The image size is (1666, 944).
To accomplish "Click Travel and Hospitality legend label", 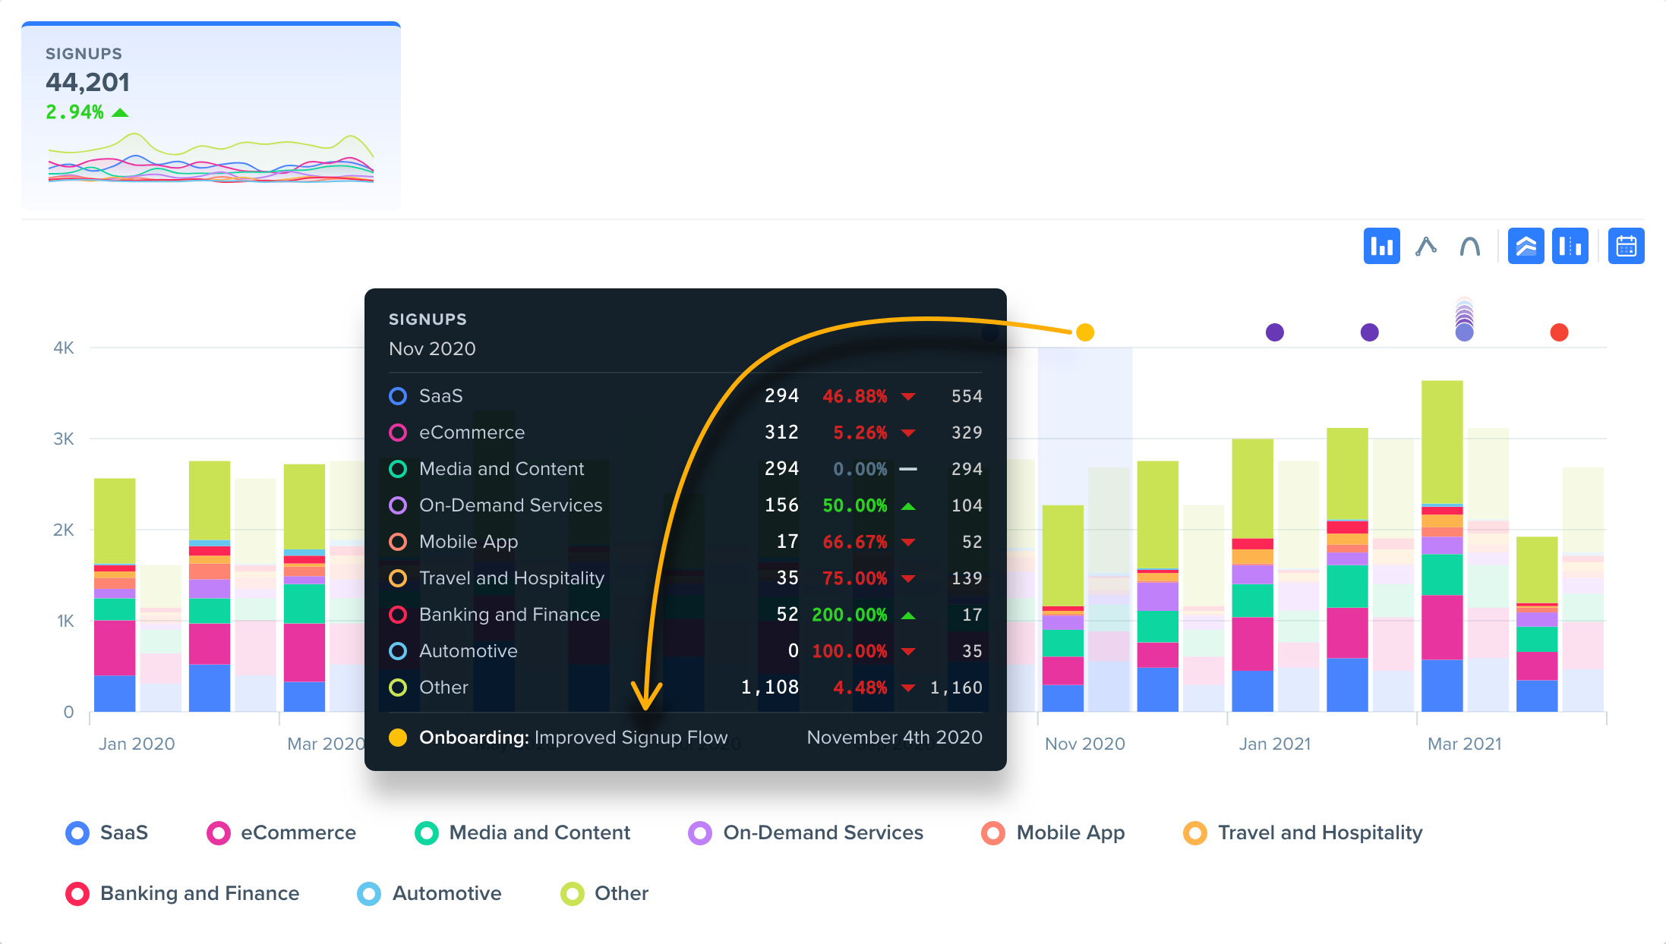I will [1320, 832].
